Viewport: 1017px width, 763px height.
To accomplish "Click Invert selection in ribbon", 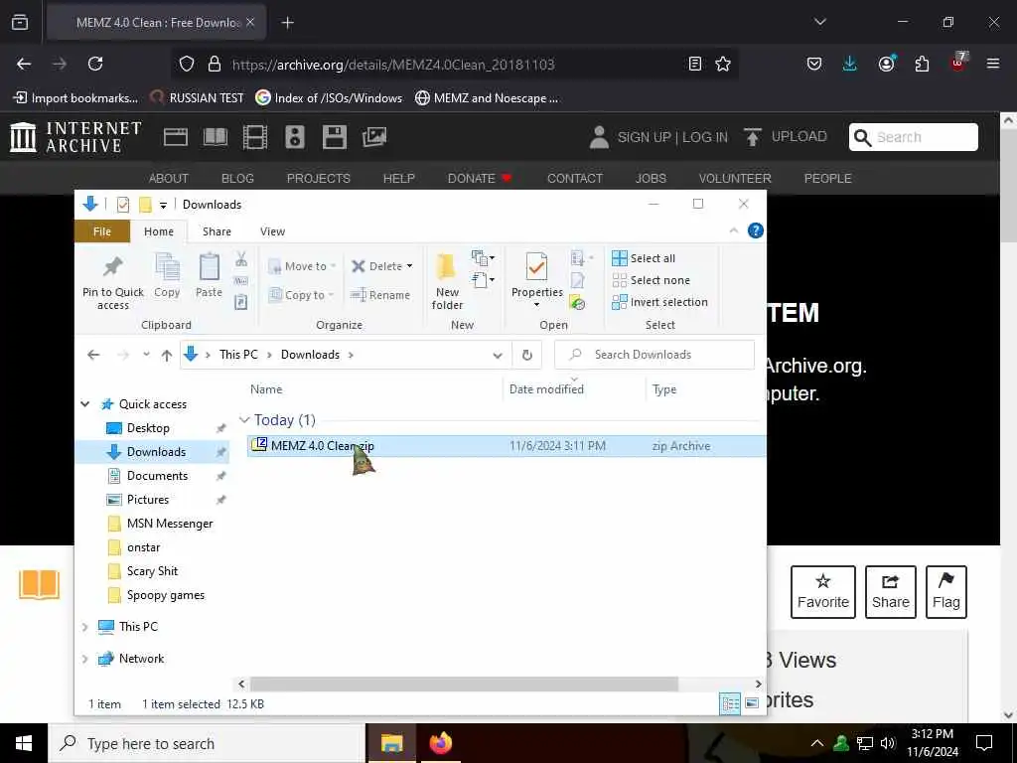I will click(x=659, y=302).
